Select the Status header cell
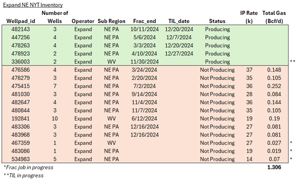 point(217,21)
